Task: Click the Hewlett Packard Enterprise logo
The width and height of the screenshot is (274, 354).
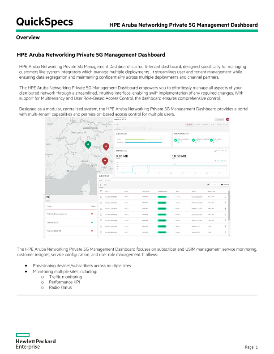Action: tap(36, 341)
